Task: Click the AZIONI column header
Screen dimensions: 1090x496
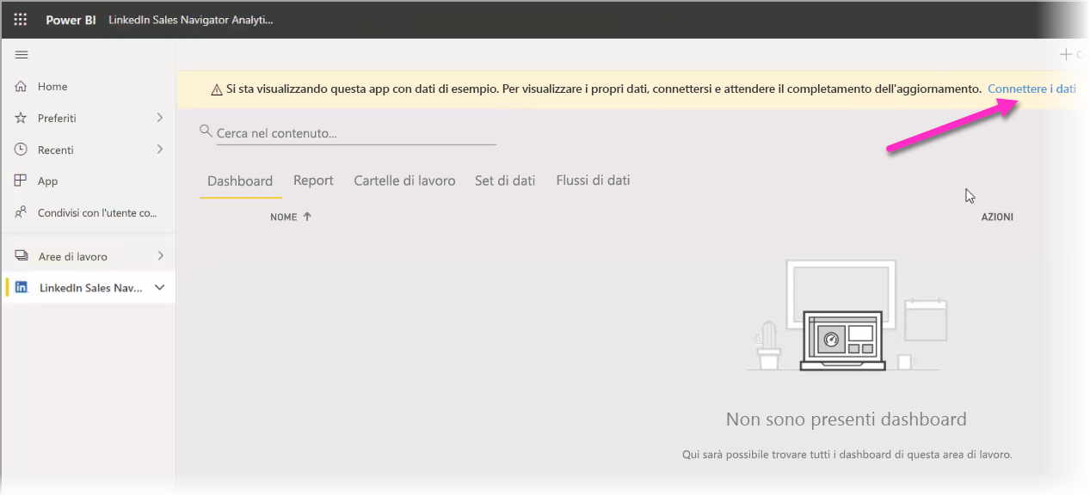Action: [x=997, y=217]
